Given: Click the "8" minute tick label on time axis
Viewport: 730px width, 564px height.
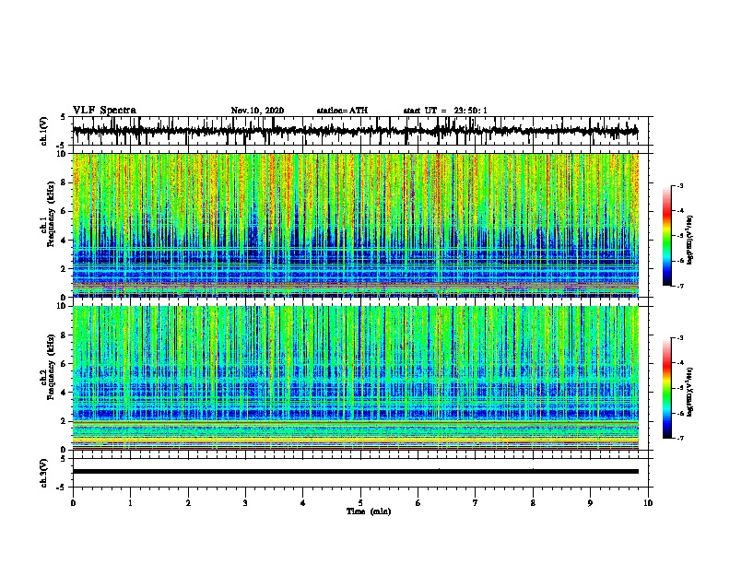Looking at the screenshot, I should pos(533,503).
